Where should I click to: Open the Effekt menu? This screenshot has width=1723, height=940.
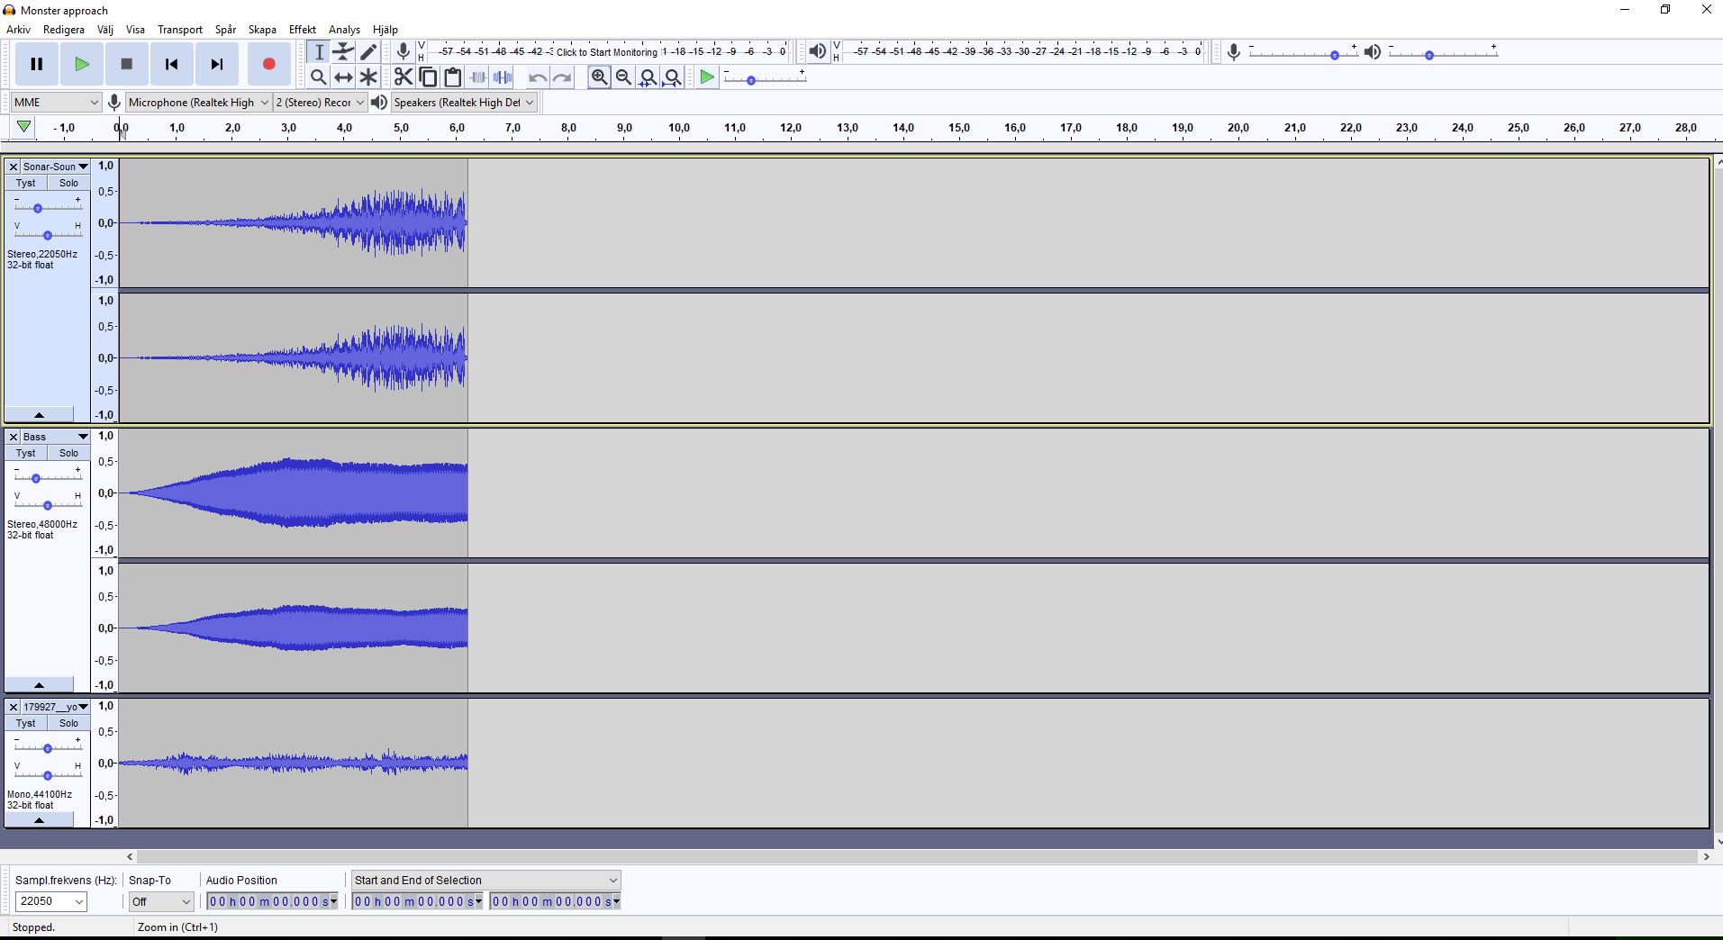[x=302, y=30]
